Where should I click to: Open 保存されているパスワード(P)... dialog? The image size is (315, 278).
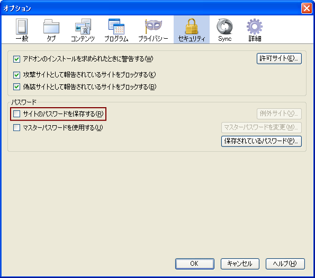[x=262, y=141]
